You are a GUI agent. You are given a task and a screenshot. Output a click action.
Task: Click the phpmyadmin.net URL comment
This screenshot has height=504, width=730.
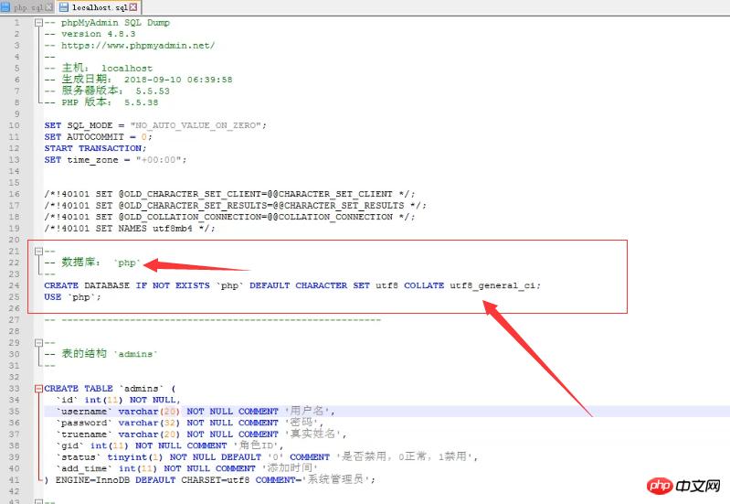tap(138, 45)
